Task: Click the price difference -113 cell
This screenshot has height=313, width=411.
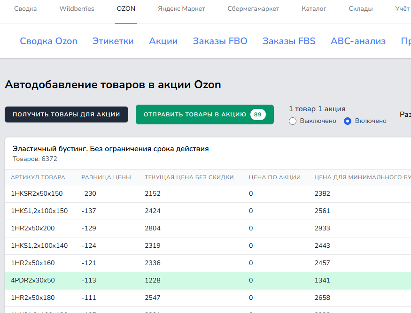Action: coord(89,280)
